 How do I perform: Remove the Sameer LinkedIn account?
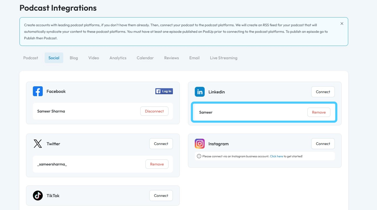(318, 112)
